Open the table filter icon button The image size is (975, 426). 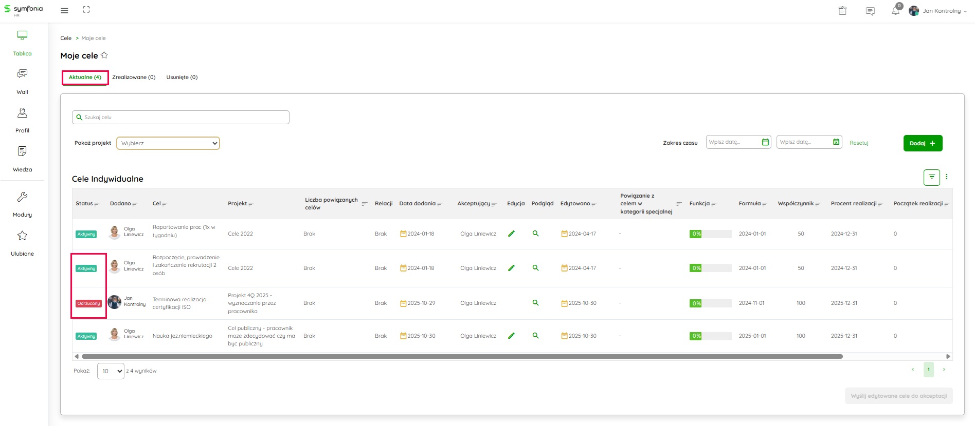tap(931, 177)
